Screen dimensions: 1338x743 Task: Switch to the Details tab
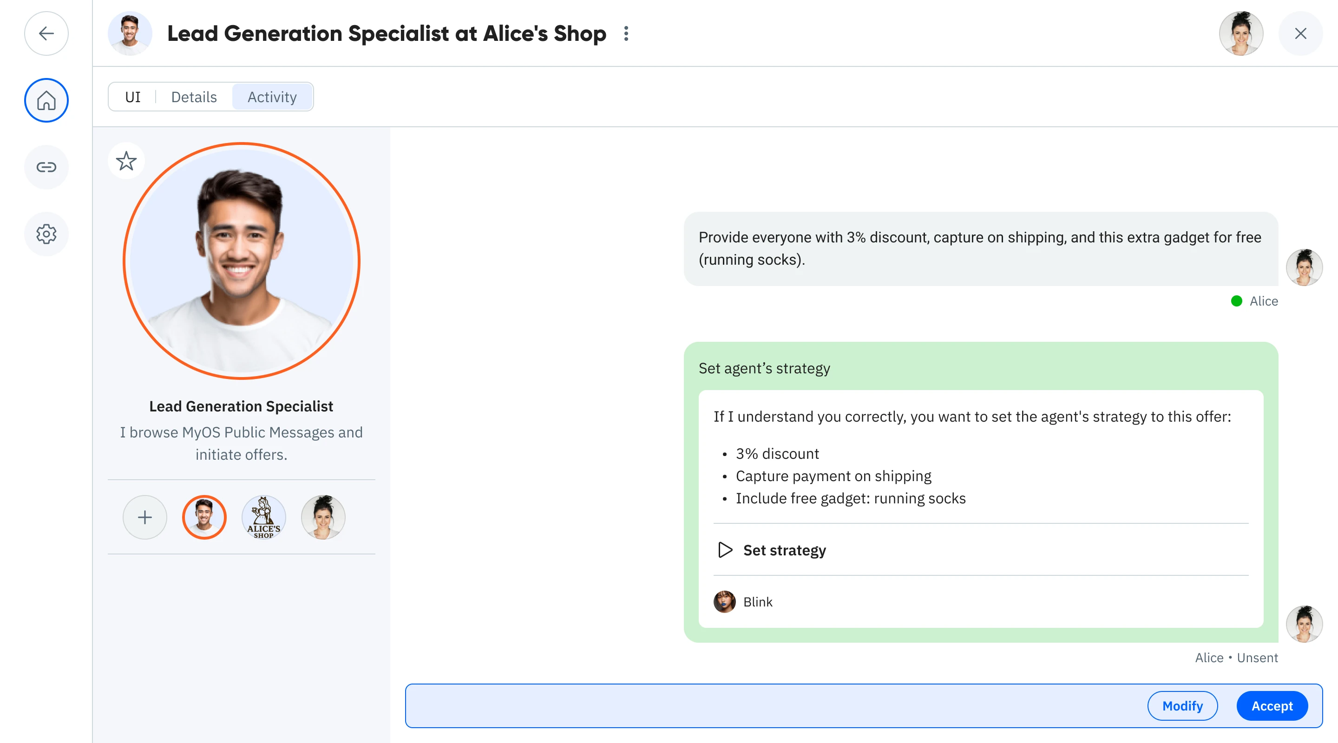click(194, 97)
